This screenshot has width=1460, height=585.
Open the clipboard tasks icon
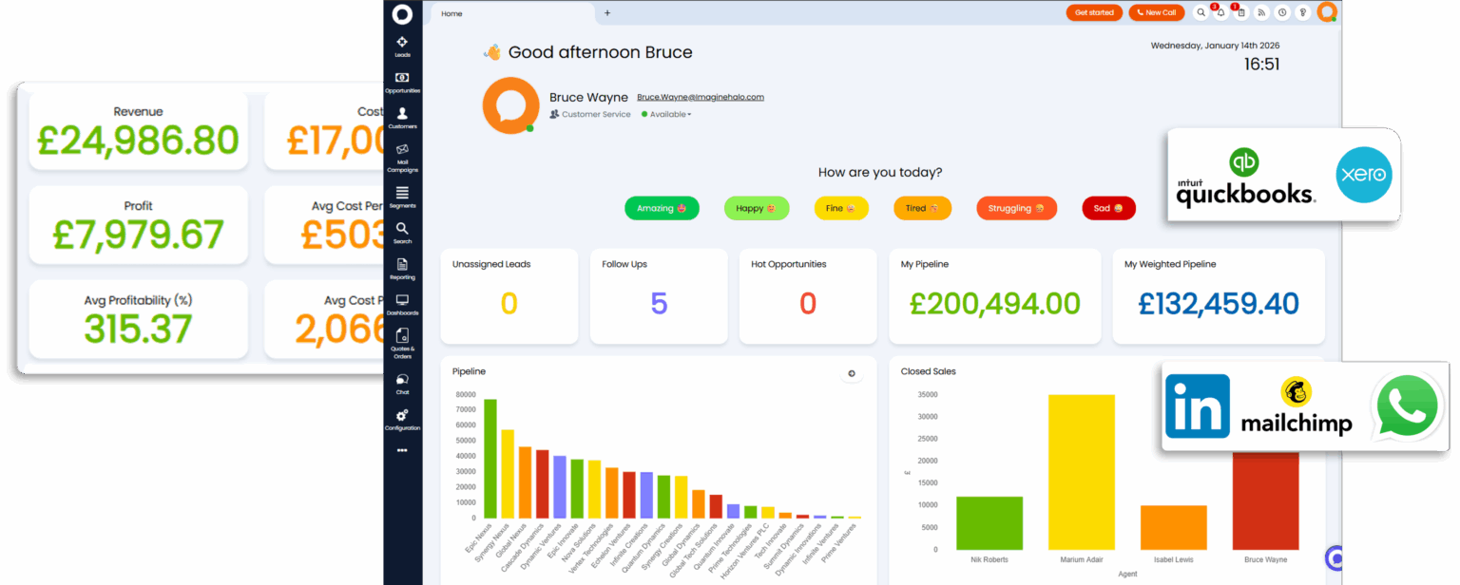point(1240,12)
